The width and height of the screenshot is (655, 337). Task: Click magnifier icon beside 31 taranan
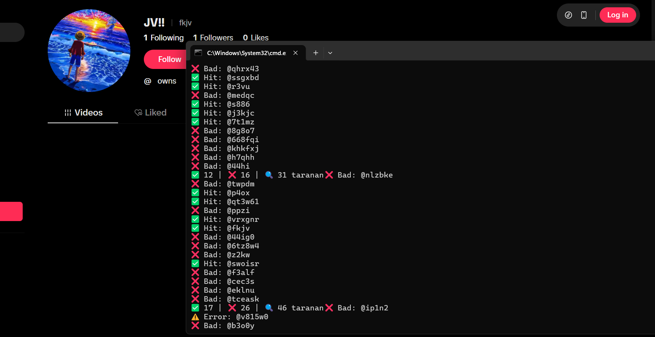(269, 175)
